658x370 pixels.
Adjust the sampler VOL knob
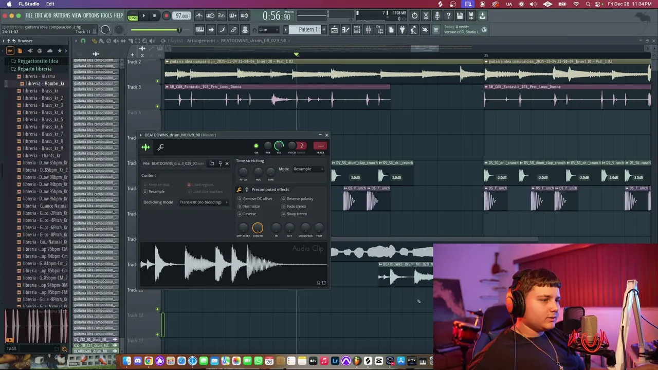click(279, 145)
